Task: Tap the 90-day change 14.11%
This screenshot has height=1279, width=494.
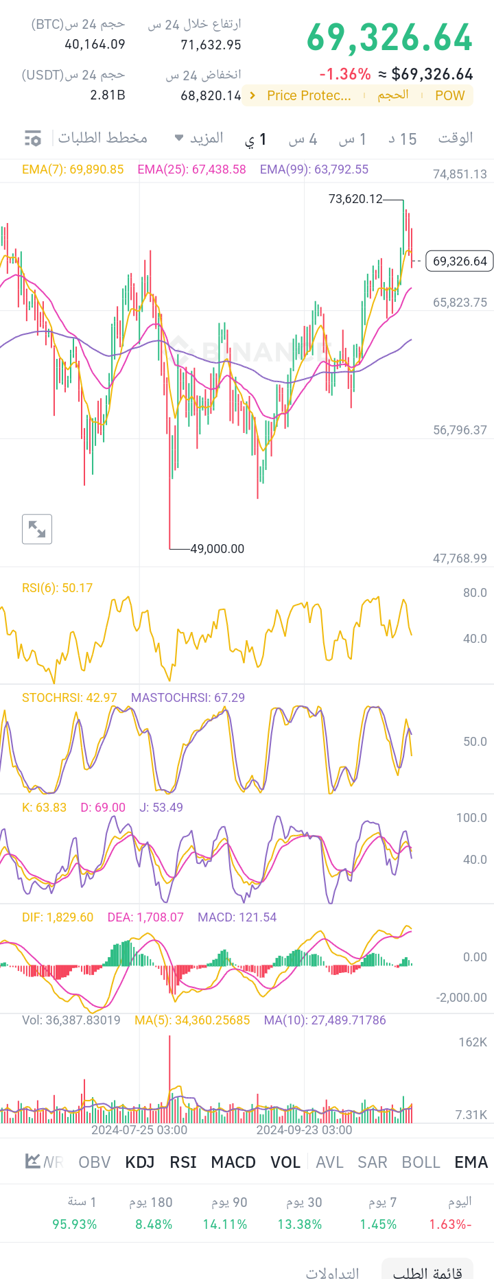Action: pos(225,1224)
